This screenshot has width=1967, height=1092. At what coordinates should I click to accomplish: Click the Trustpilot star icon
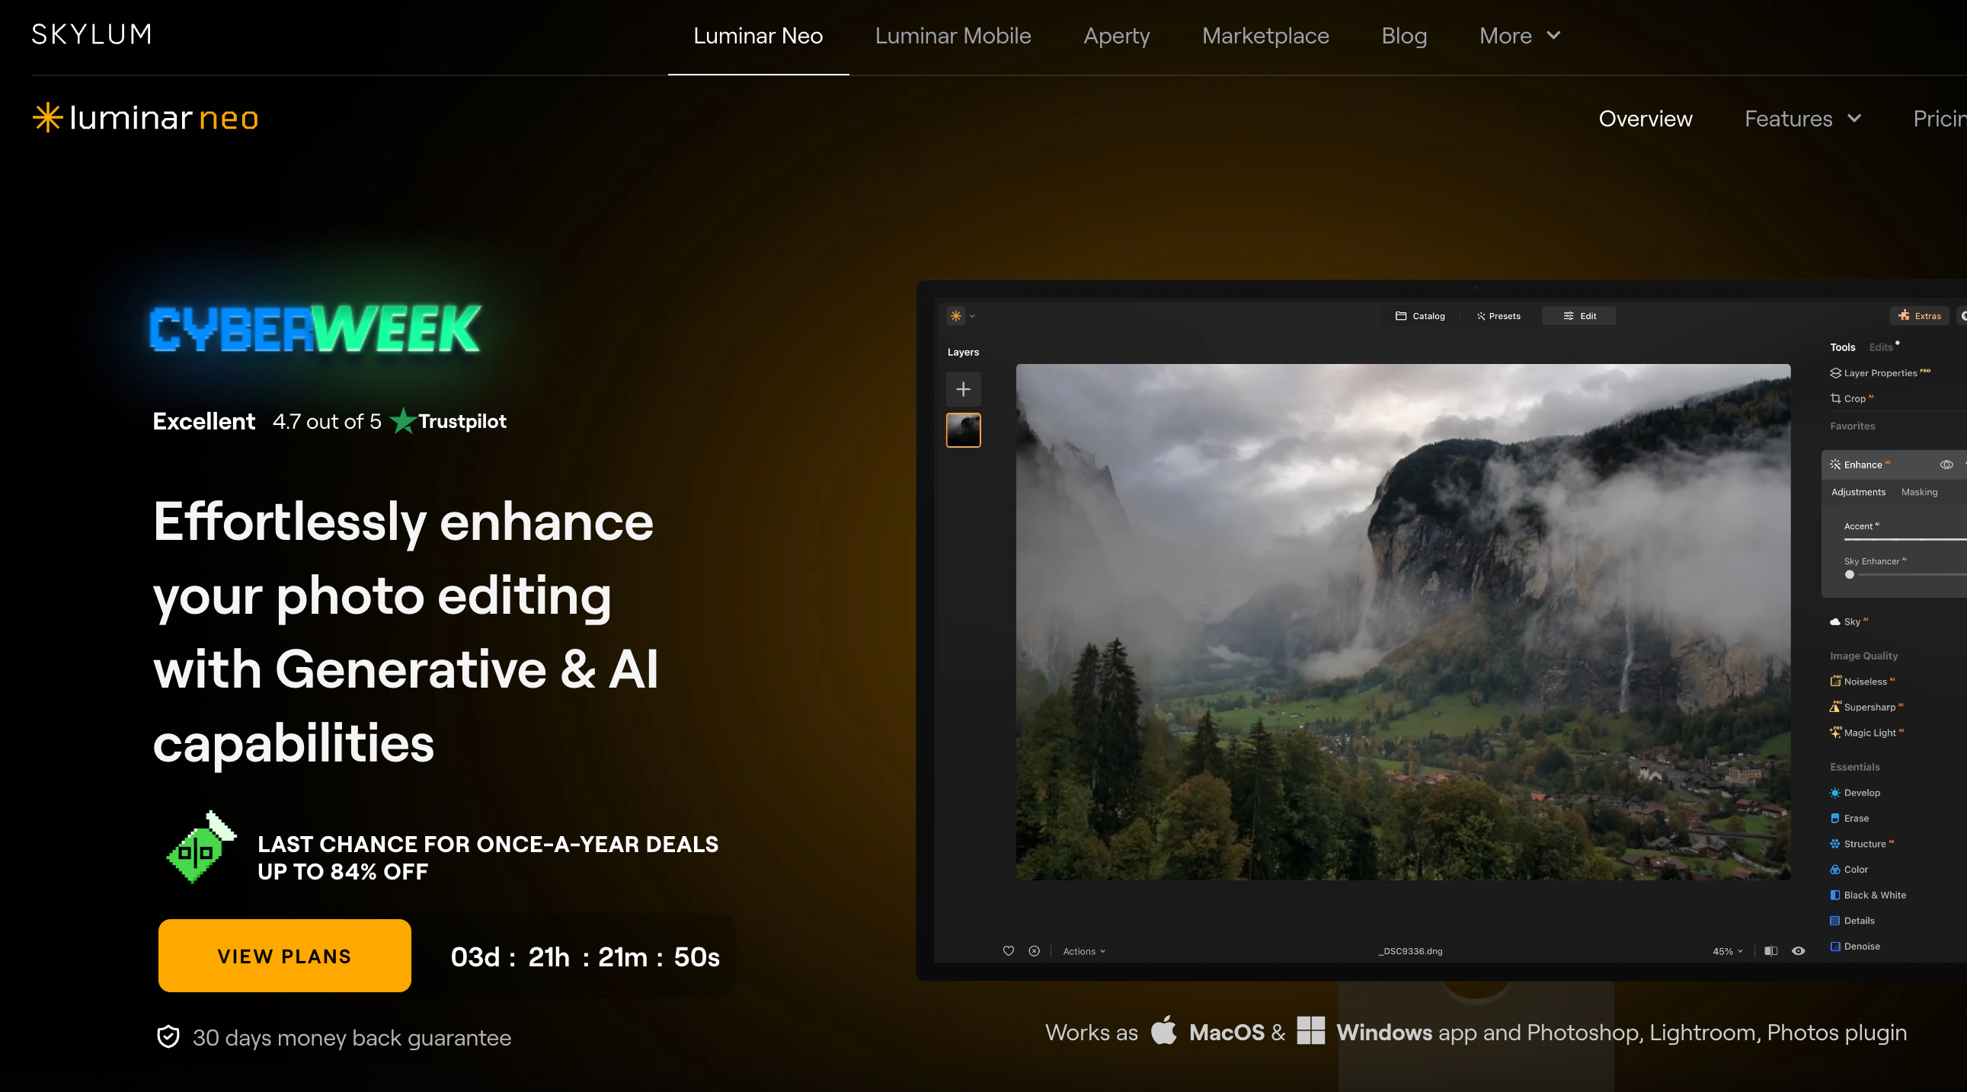[x=402, y=421]
